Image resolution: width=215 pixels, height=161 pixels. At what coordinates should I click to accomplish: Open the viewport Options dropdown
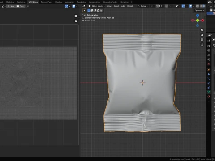(199, 10)
